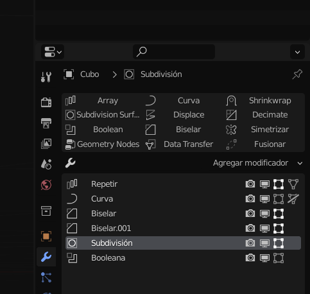Open the Collection properties tab

(x=46, y=211)
